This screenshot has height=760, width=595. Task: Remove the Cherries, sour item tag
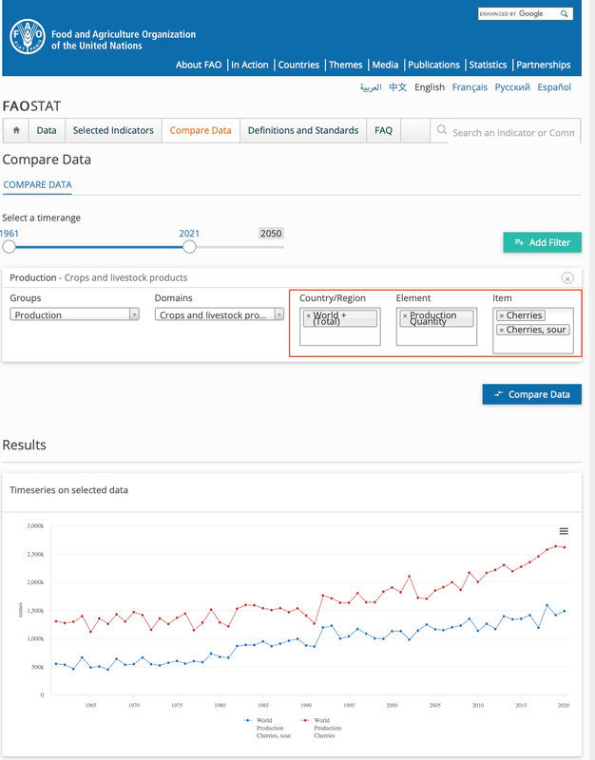click(502, 330)
